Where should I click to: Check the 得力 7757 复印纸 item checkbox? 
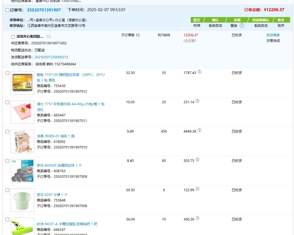8,102
